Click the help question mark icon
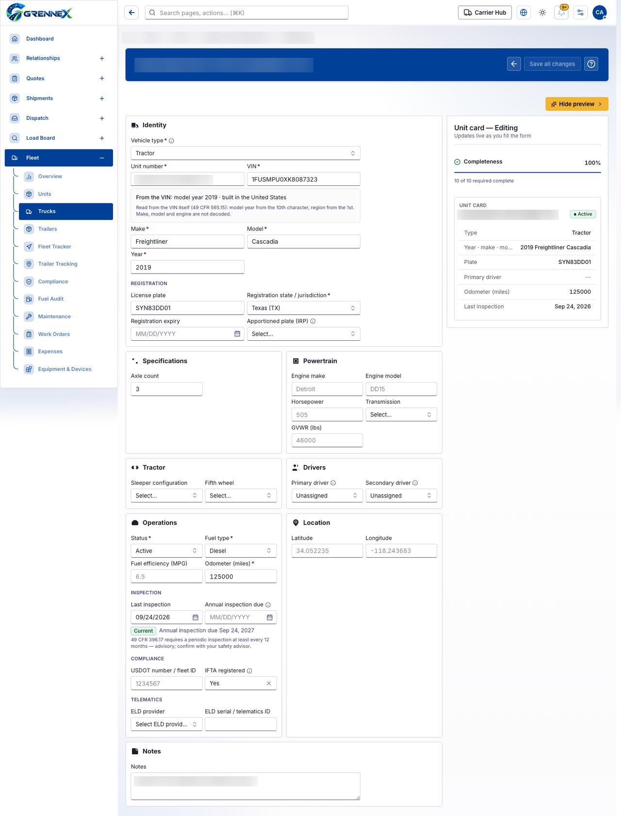Screen dimensions: 621x816 click(591, 64)
